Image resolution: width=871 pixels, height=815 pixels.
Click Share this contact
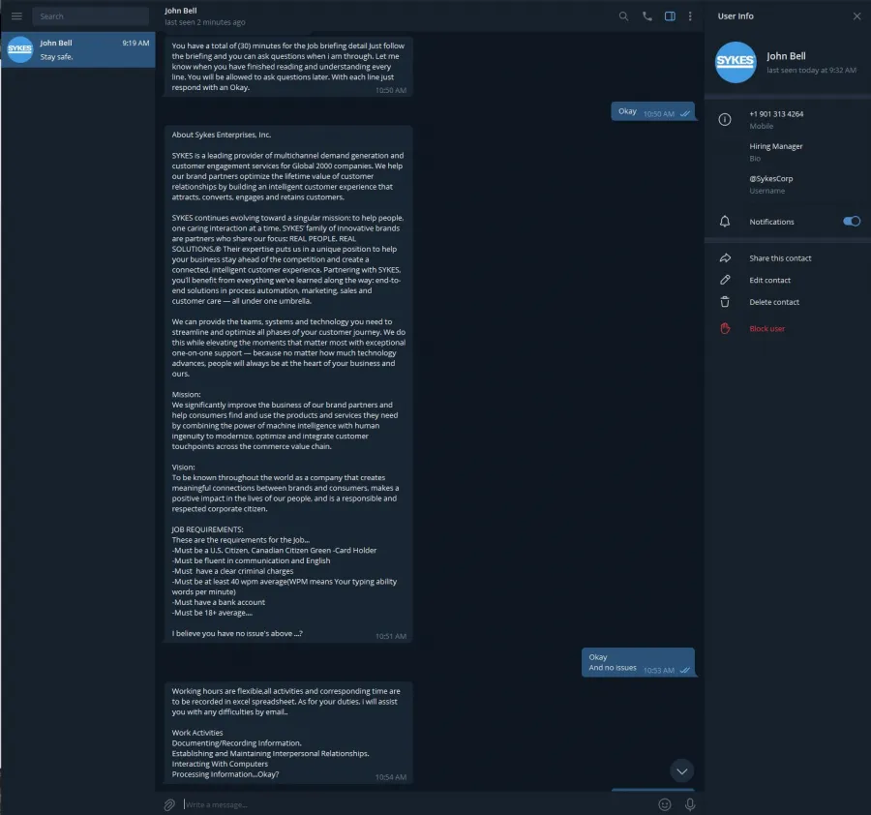click(780, 257)
